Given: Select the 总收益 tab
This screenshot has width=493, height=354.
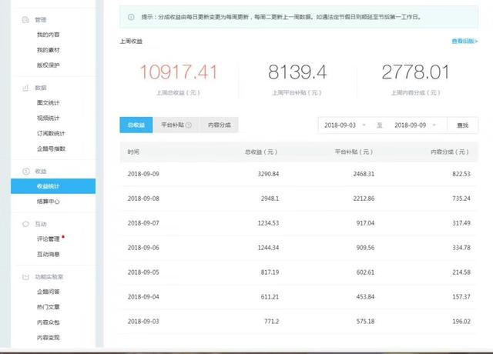Looking at the screenshot, I should point(136,125).
